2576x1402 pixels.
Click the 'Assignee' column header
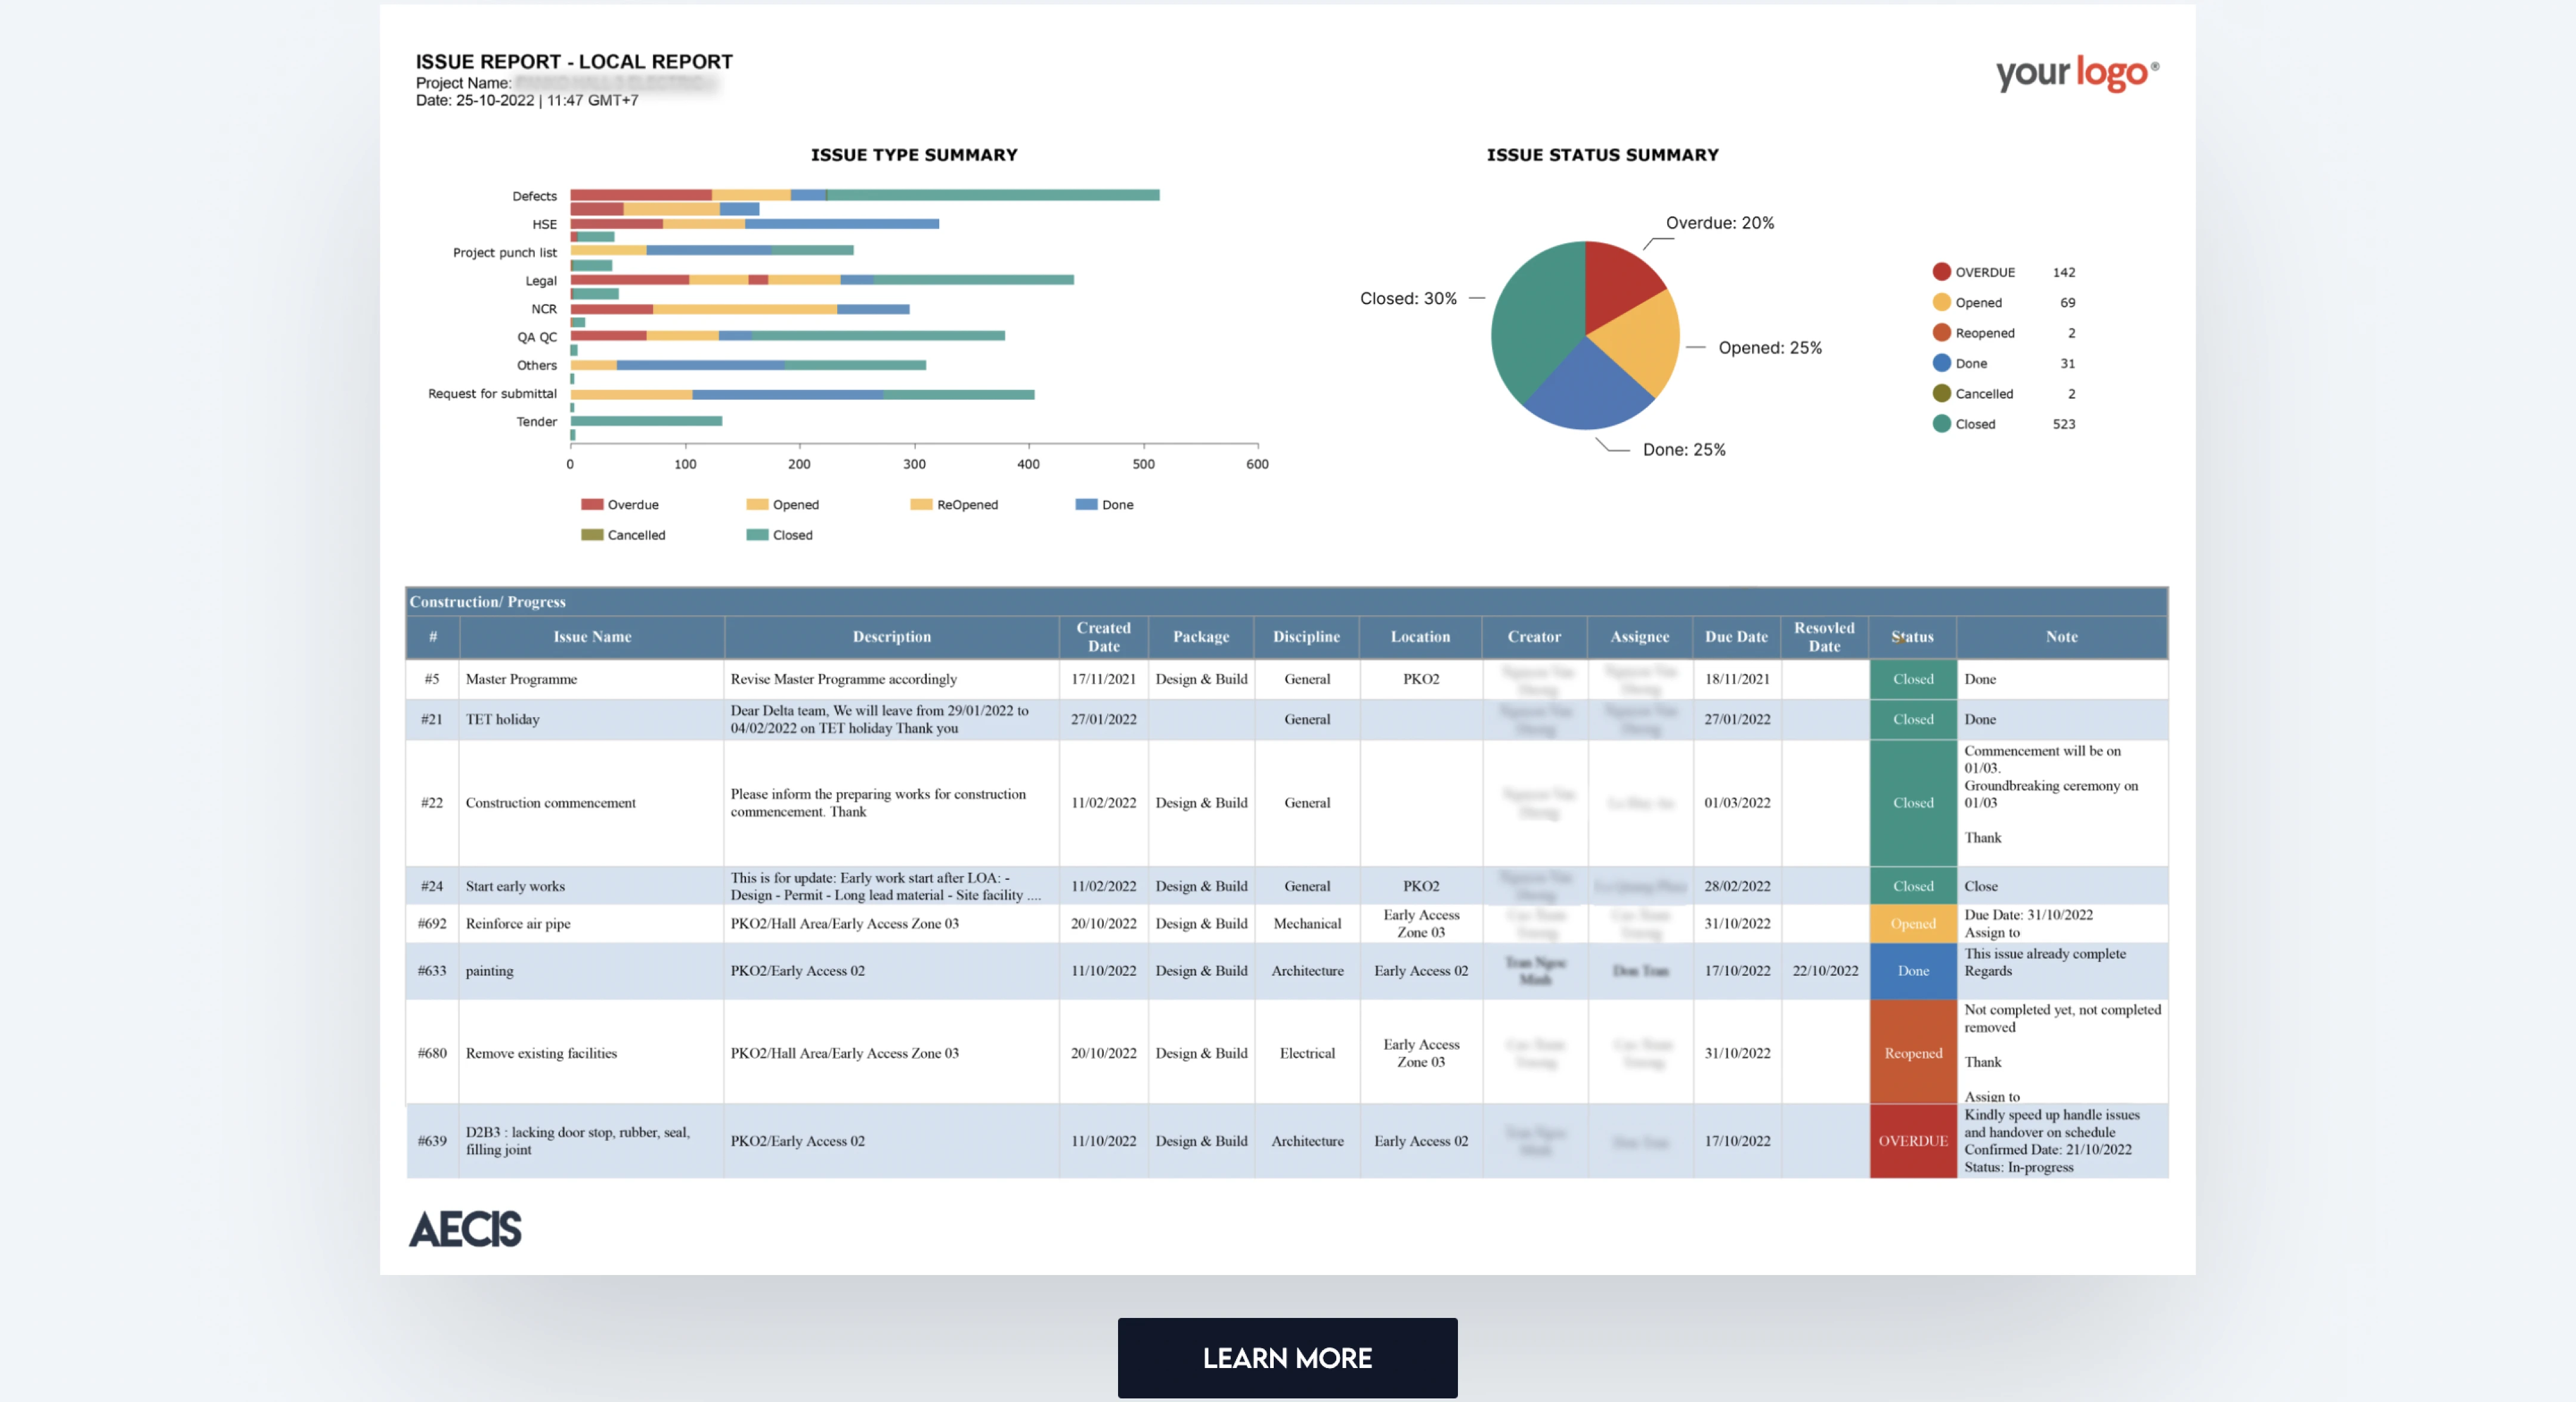click(x=1639, y=637)
